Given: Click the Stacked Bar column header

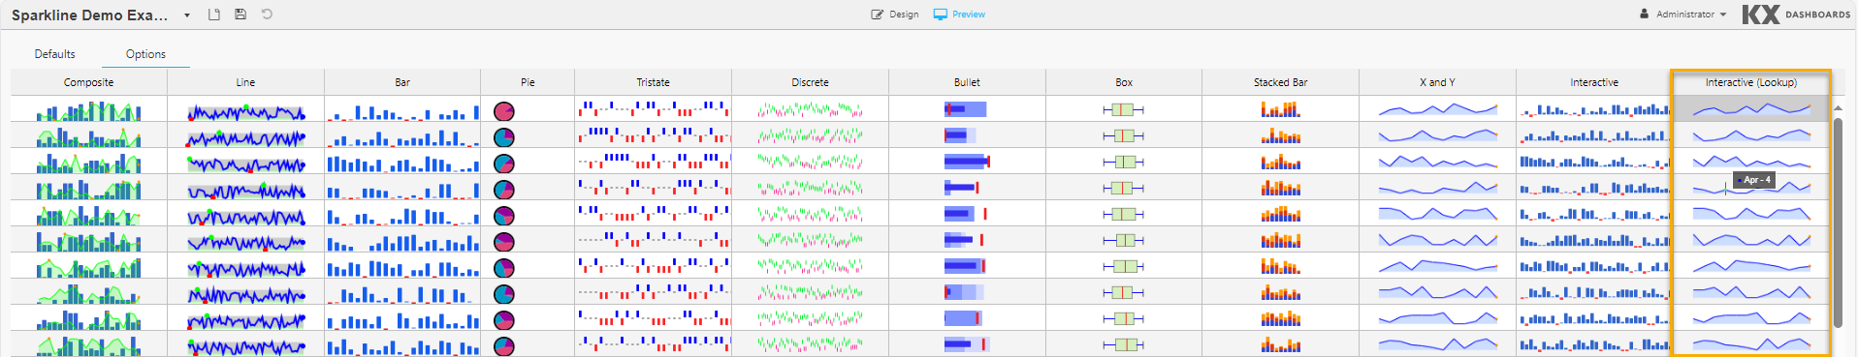Looking at the screenshot, I should click(1281, 82).
